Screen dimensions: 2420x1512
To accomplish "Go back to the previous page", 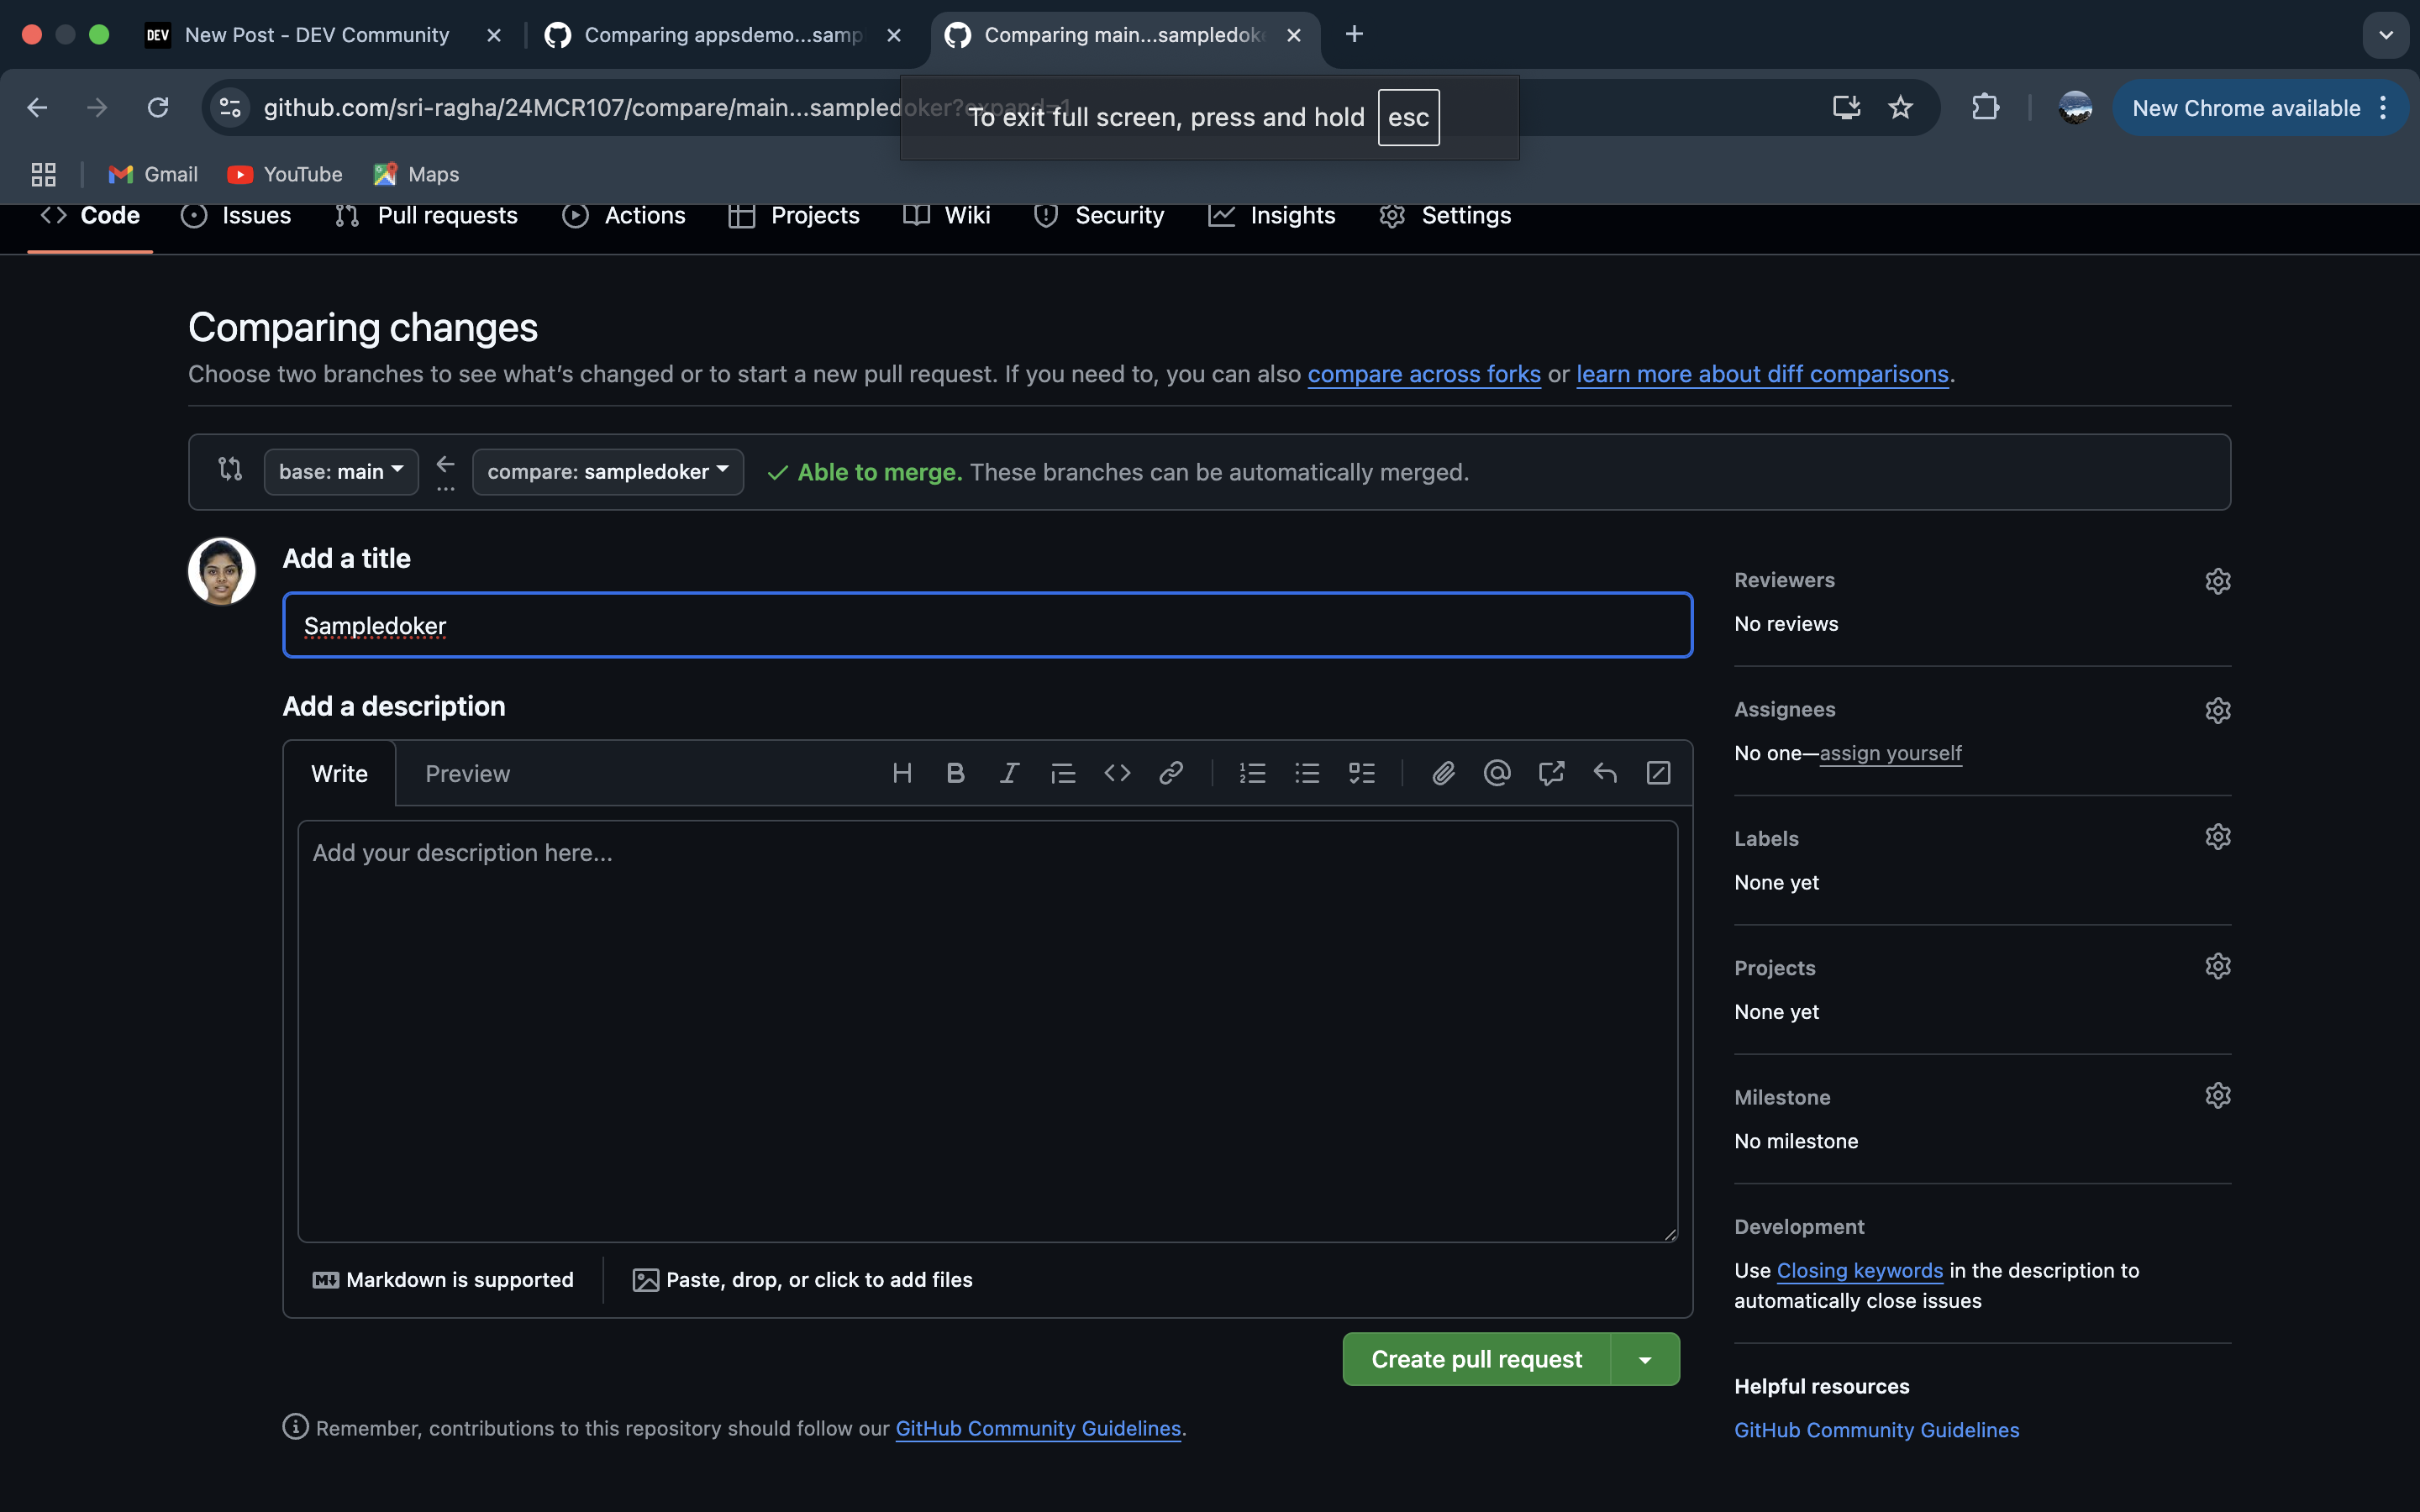I will pyautogui.click(x=37, y=107).
